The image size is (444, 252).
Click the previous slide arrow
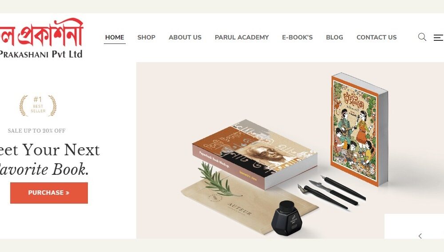pos(420,236)
